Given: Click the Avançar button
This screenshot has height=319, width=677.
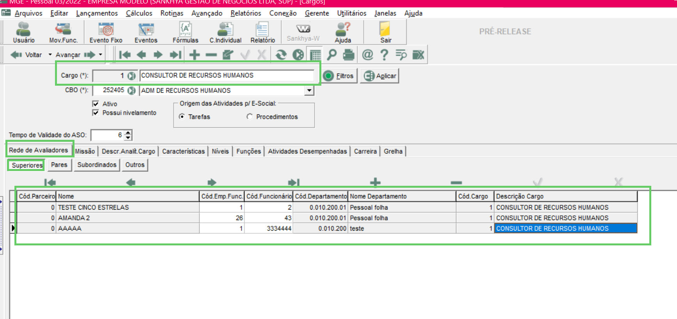Looking at the screenshot, I should pyautogui.click(x=75, y=55).
